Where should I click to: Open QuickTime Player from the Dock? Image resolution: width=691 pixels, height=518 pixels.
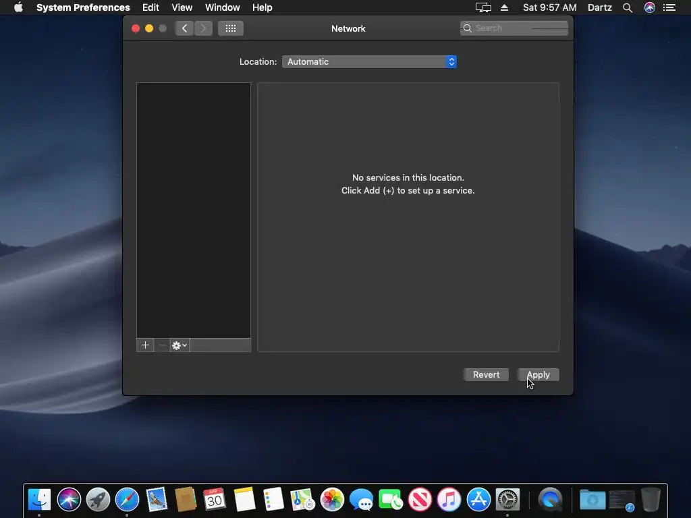[x=550, y=500]
